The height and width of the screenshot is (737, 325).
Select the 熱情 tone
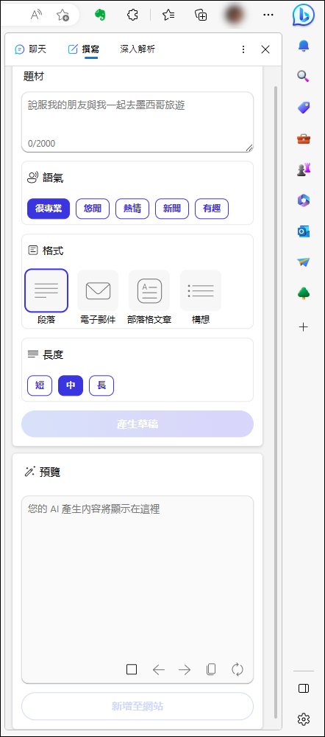[132, 209]
